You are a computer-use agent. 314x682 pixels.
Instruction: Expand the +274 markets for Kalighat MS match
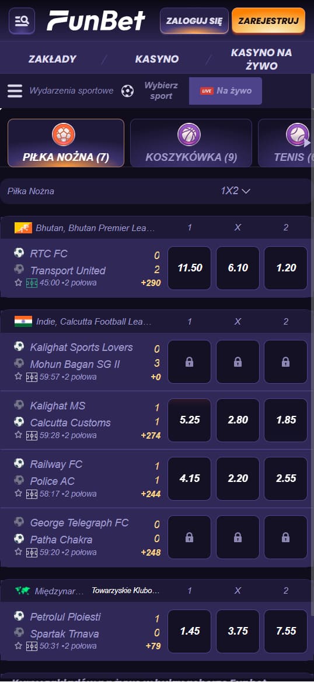[151, 435]
